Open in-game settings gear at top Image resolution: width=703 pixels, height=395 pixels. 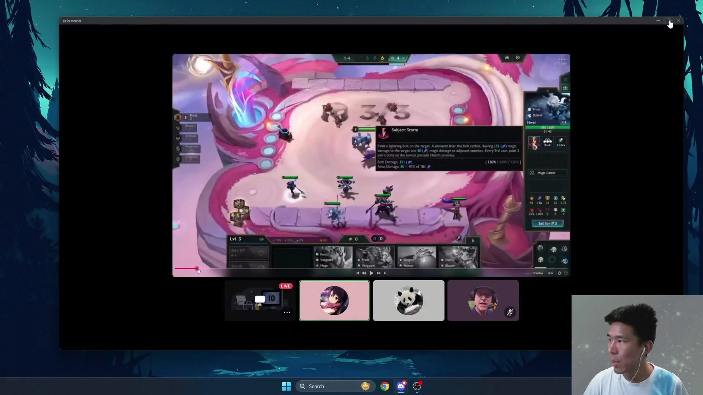click(x=518, y=57)
